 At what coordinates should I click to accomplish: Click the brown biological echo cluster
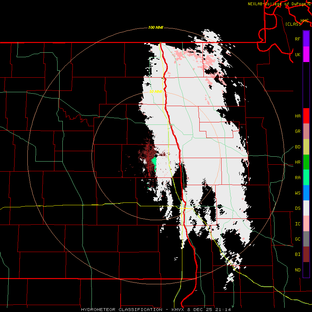[x=148, y=156]
